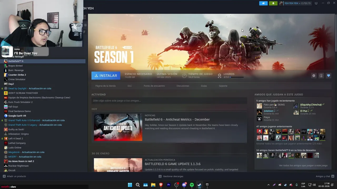Open Windows taskbar search
The image size is (337, 189).
pyautogui.click(x=138, y=185)
